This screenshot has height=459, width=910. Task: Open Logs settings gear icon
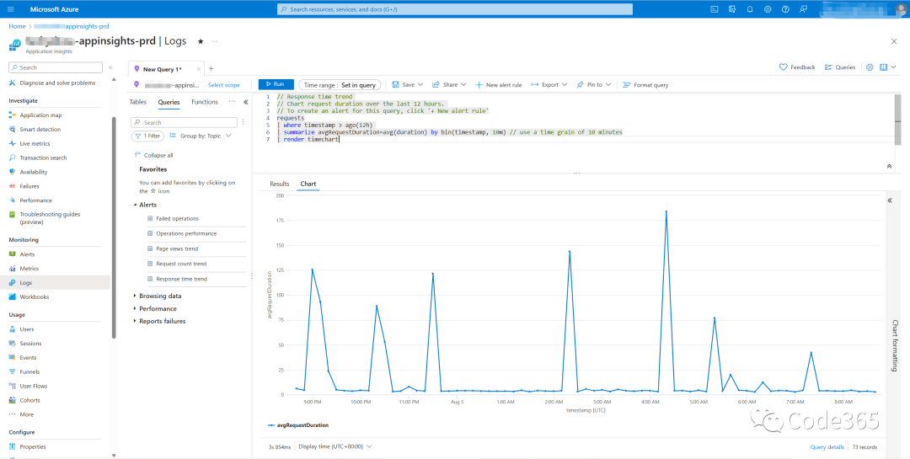pos(870,67)
